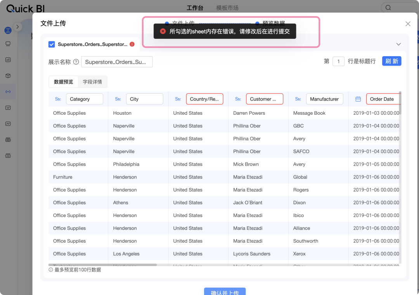Click the Str. type icon for Category column

pyautogui.click(x=58, y=99)
